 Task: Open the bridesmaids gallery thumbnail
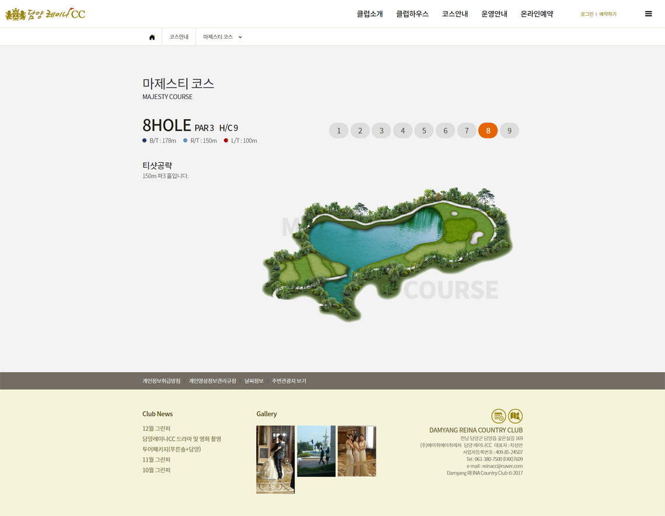point(356,451)
